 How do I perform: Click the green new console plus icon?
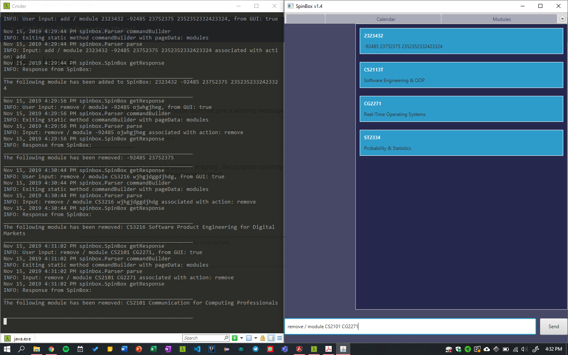[235, 338]
